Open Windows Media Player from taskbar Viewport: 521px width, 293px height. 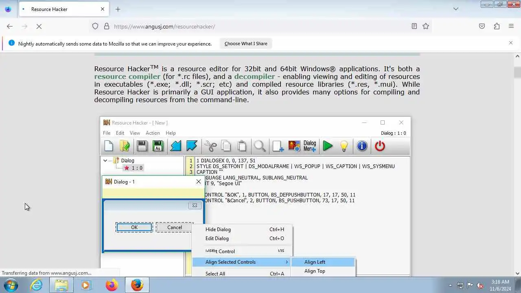point(86,285)
